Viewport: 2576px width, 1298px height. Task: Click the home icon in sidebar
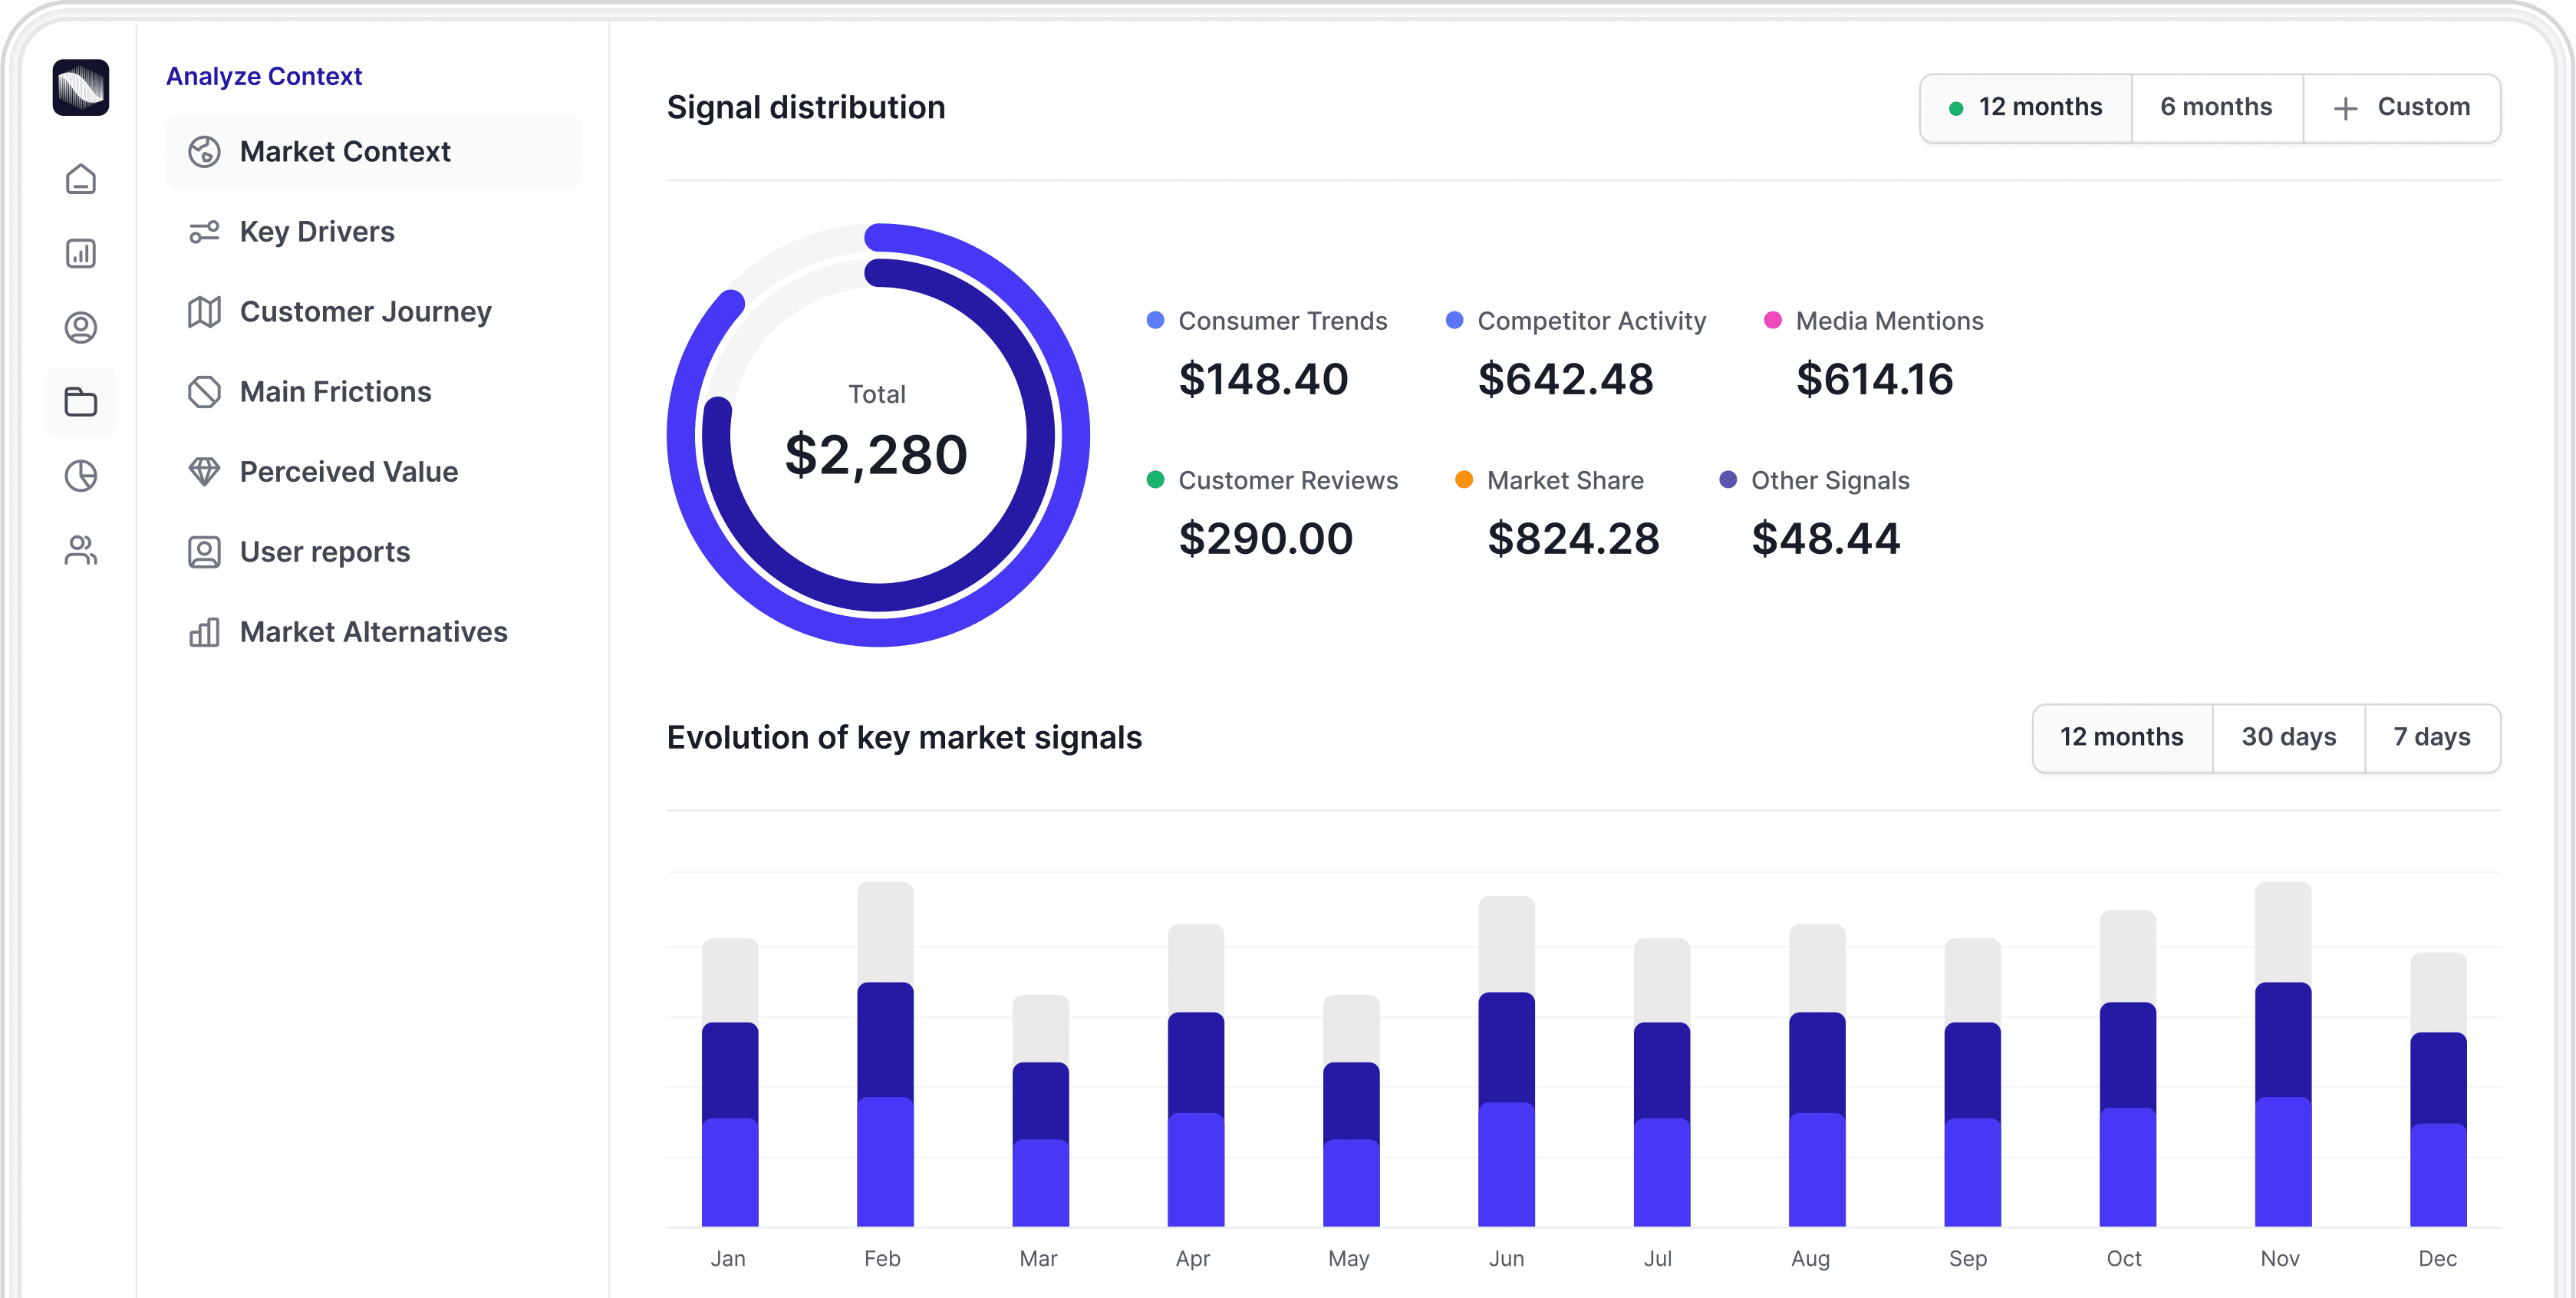pos(81,180)
